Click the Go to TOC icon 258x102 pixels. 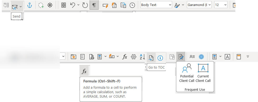(x=151, y=58)
